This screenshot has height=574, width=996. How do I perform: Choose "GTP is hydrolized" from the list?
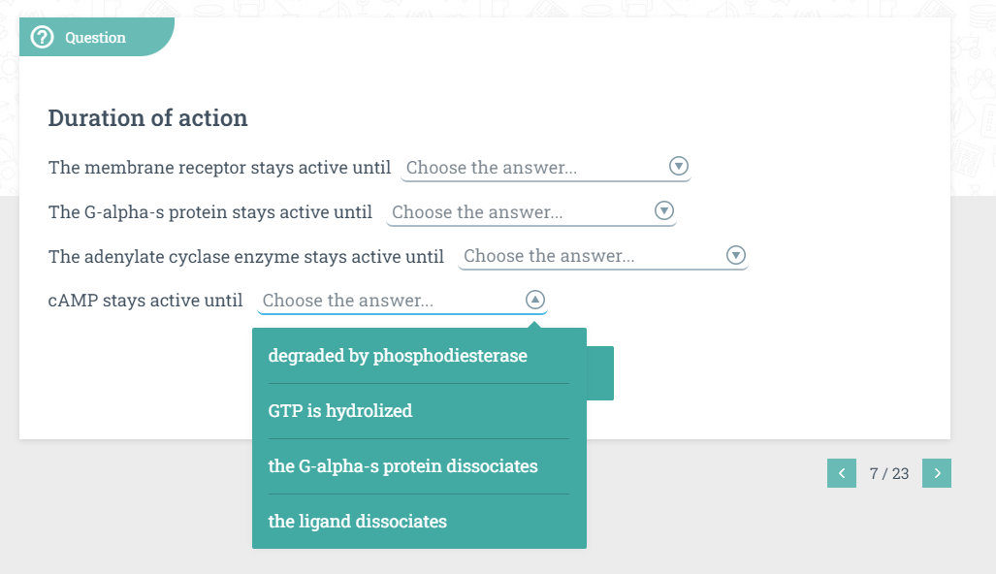340,411
